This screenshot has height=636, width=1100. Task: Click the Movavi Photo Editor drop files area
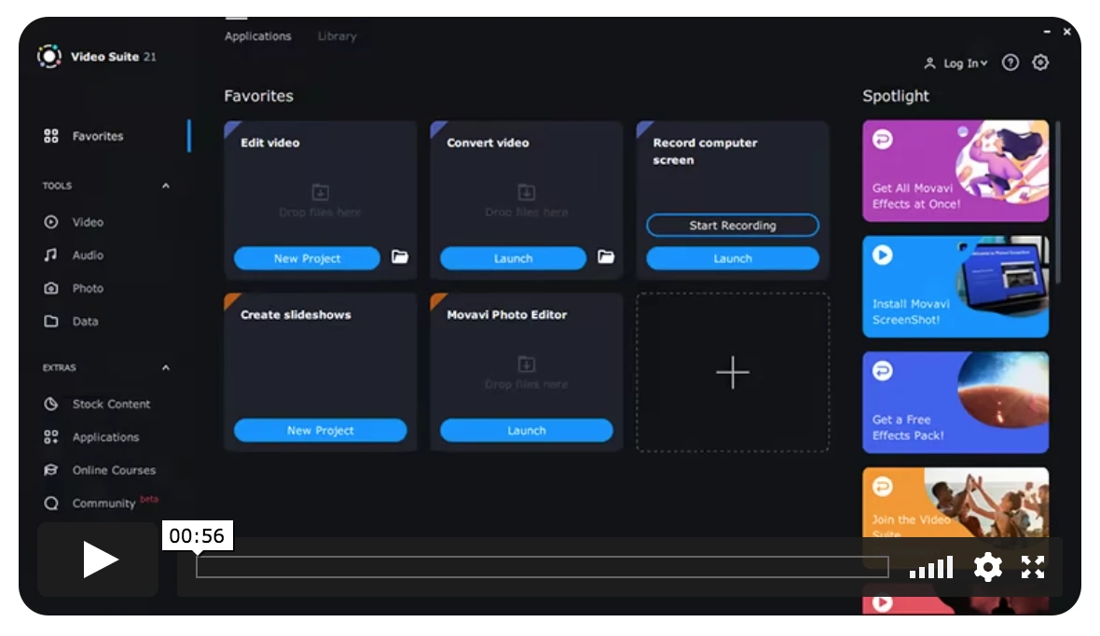tap(526, 373)
